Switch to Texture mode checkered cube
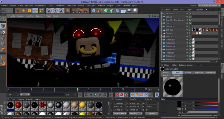 pos(3,32)
